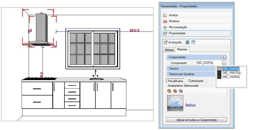Select the Pré-definidos tab

click(x=175, y=81)
